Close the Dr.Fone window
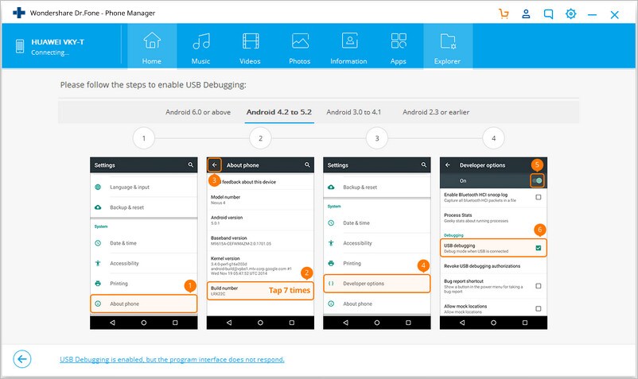This screenshot has width=638, height=379. click(x=614, y=15)
